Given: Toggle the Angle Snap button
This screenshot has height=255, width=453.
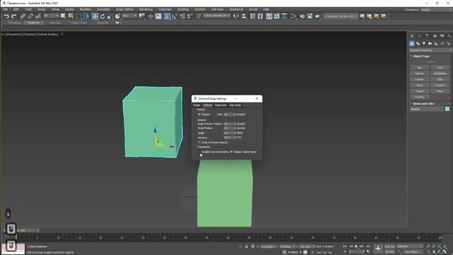Looking at the screenshot, I should coord(175,16).
